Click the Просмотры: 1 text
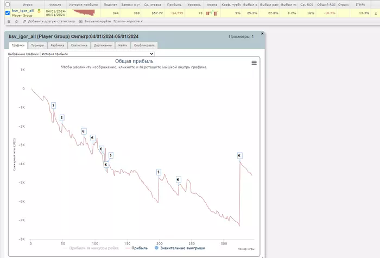 click(241, 36)
